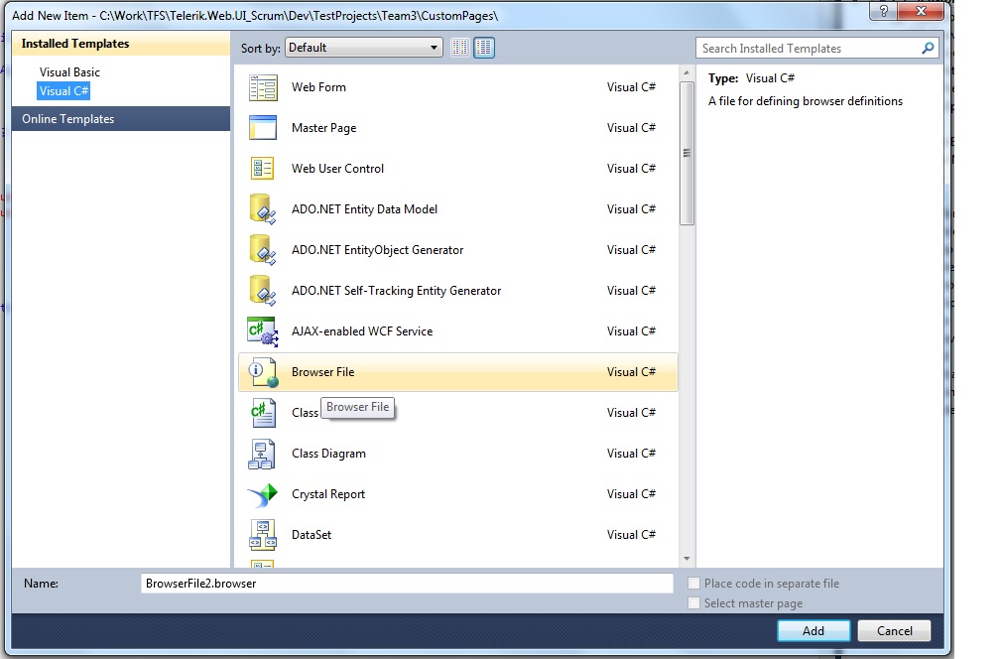Click the list scroll down arrow

coord(687,559)
